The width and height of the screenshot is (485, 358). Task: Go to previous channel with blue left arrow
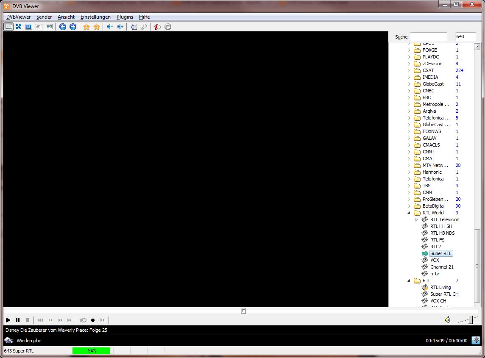click(62, 27)
